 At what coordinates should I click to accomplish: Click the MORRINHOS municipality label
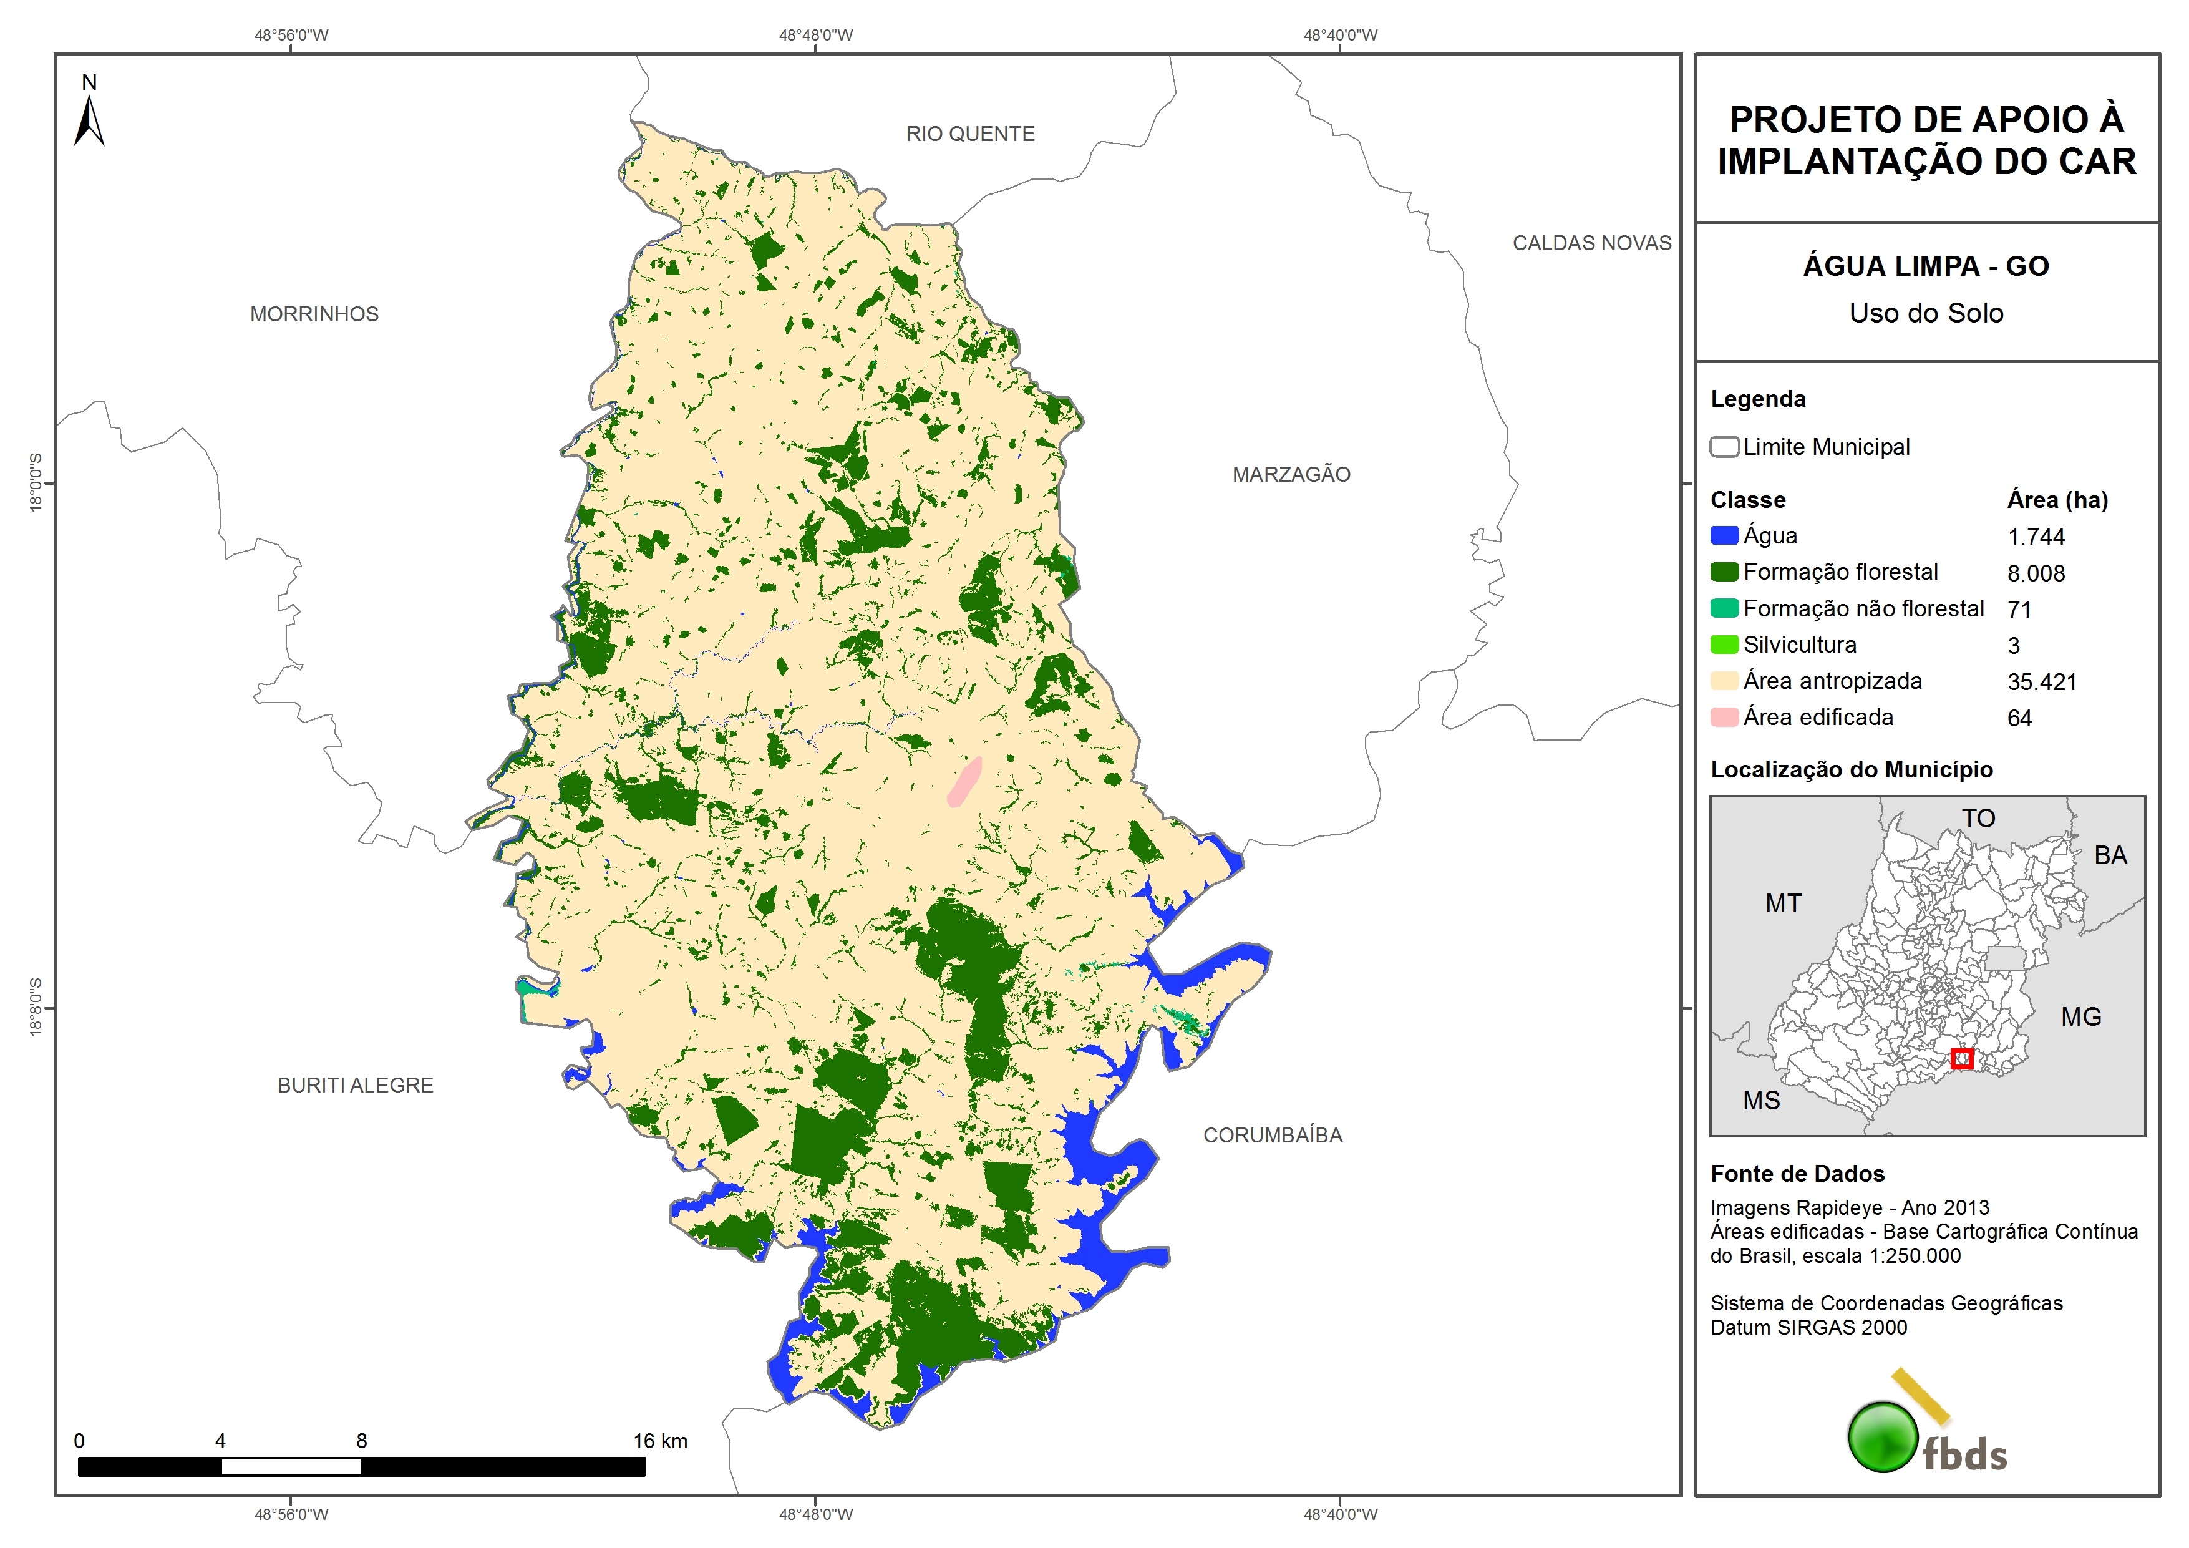[314, 314]
